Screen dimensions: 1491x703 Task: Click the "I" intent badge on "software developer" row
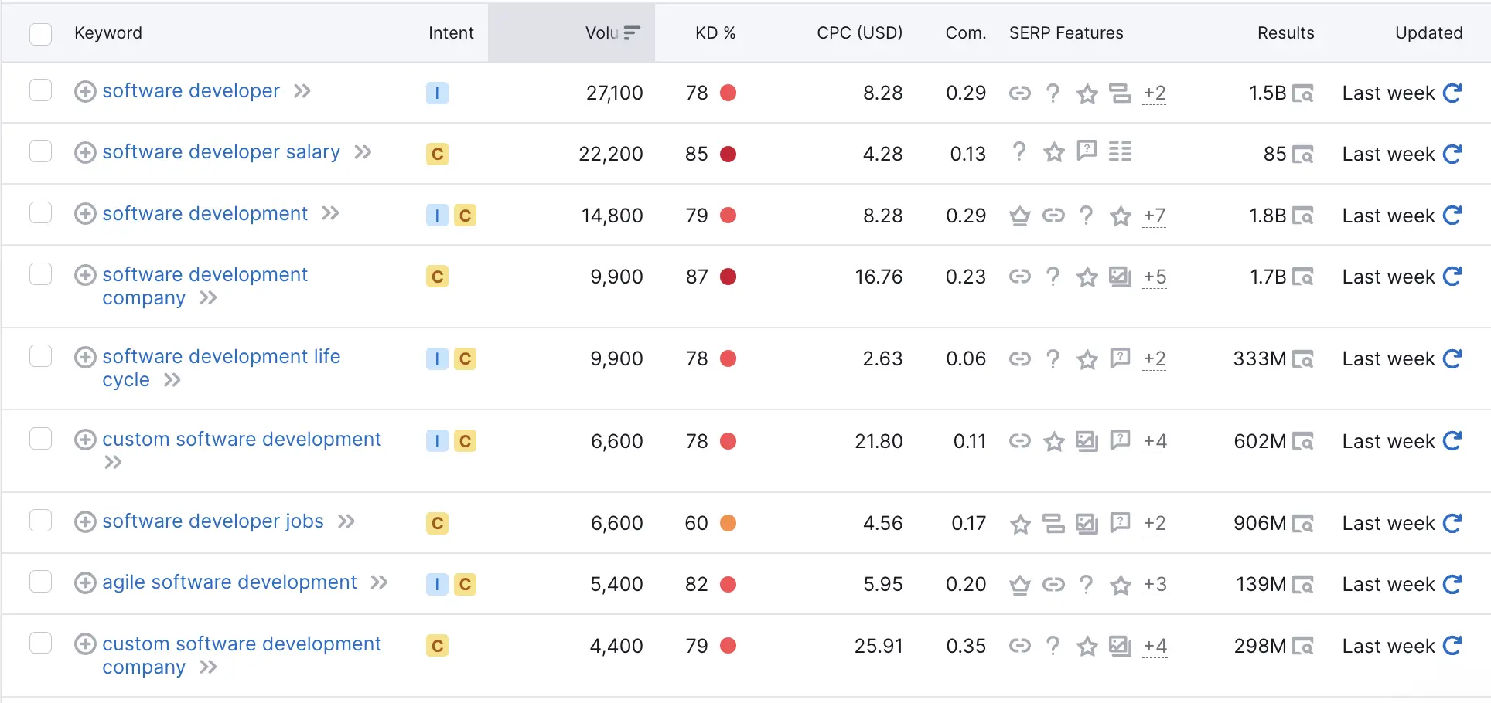click(437, 93)
